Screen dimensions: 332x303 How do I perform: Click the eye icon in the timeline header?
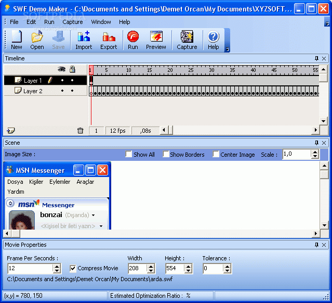[61, 69]
